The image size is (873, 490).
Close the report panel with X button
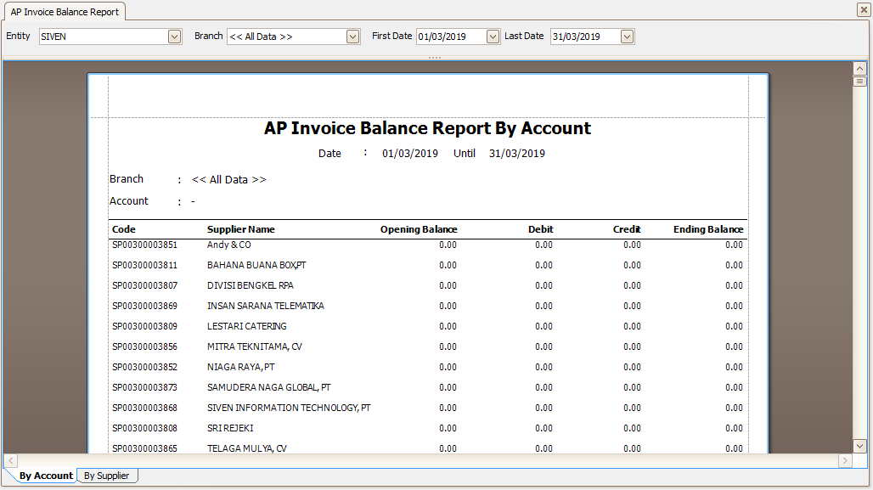coord(864,9)
